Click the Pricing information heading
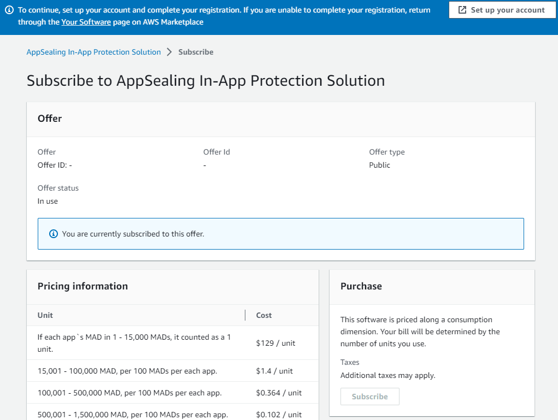558x420 pixels. point(83,286)
